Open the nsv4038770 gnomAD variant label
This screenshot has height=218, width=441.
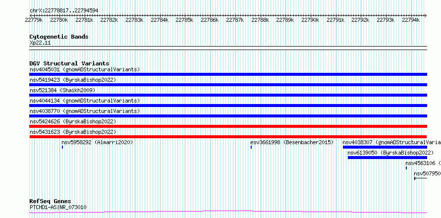coord(85,111)
